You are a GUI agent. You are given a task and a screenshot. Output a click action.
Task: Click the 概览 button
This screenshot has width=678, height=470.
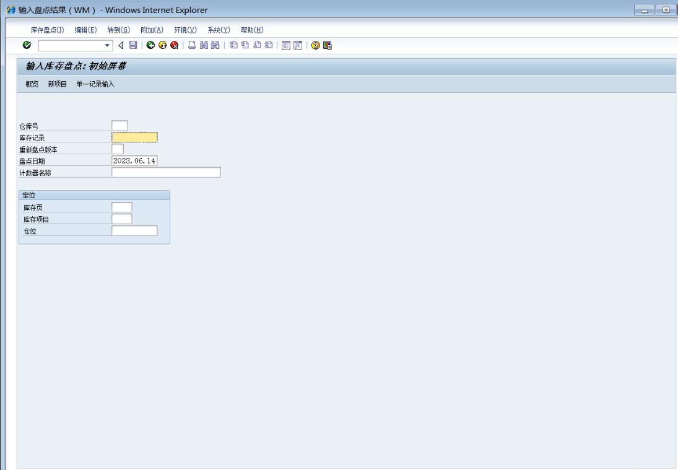click(x=32, y=84)
